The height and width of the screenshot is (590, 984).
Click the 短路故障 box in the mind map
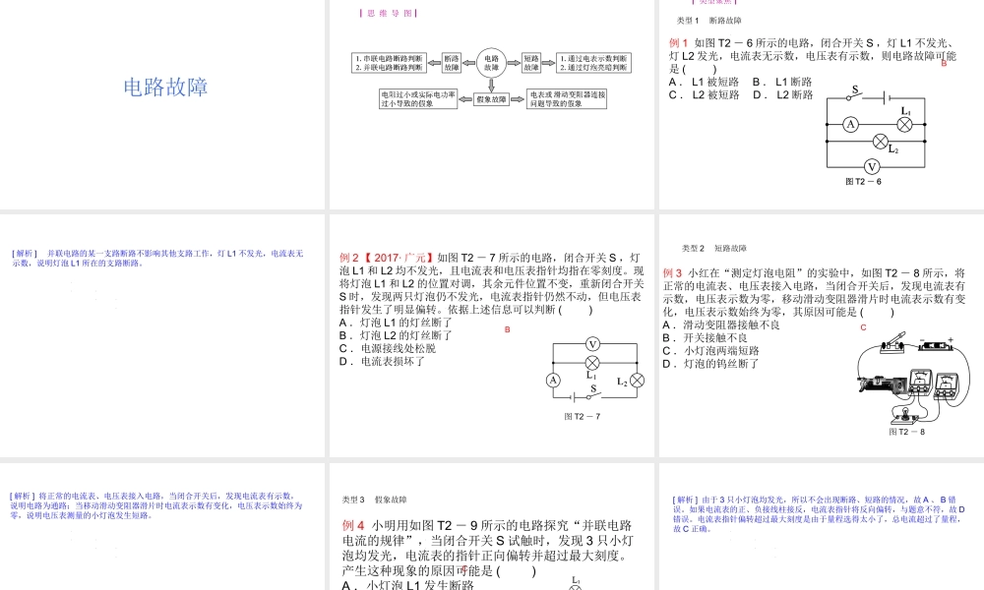(531, 63)
